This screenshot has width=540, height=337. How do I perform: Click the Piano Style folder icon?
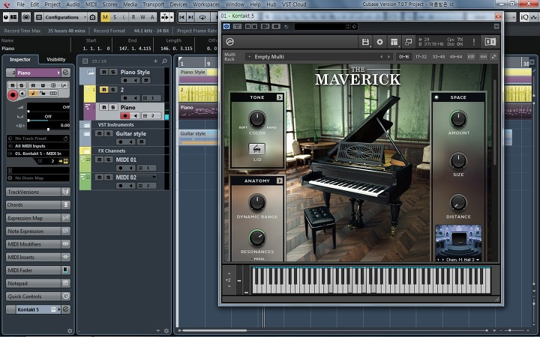[x=91, y=72]
